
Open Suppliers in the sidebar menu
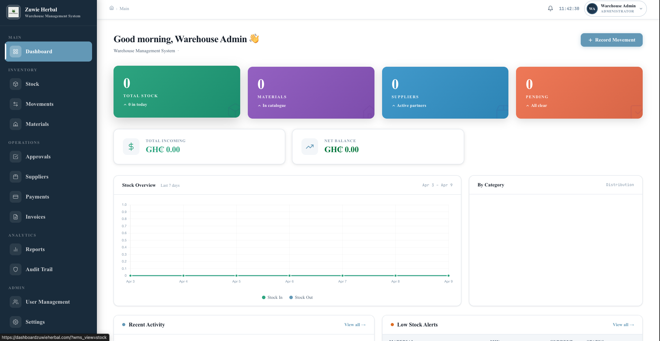[x=37, y=177]
